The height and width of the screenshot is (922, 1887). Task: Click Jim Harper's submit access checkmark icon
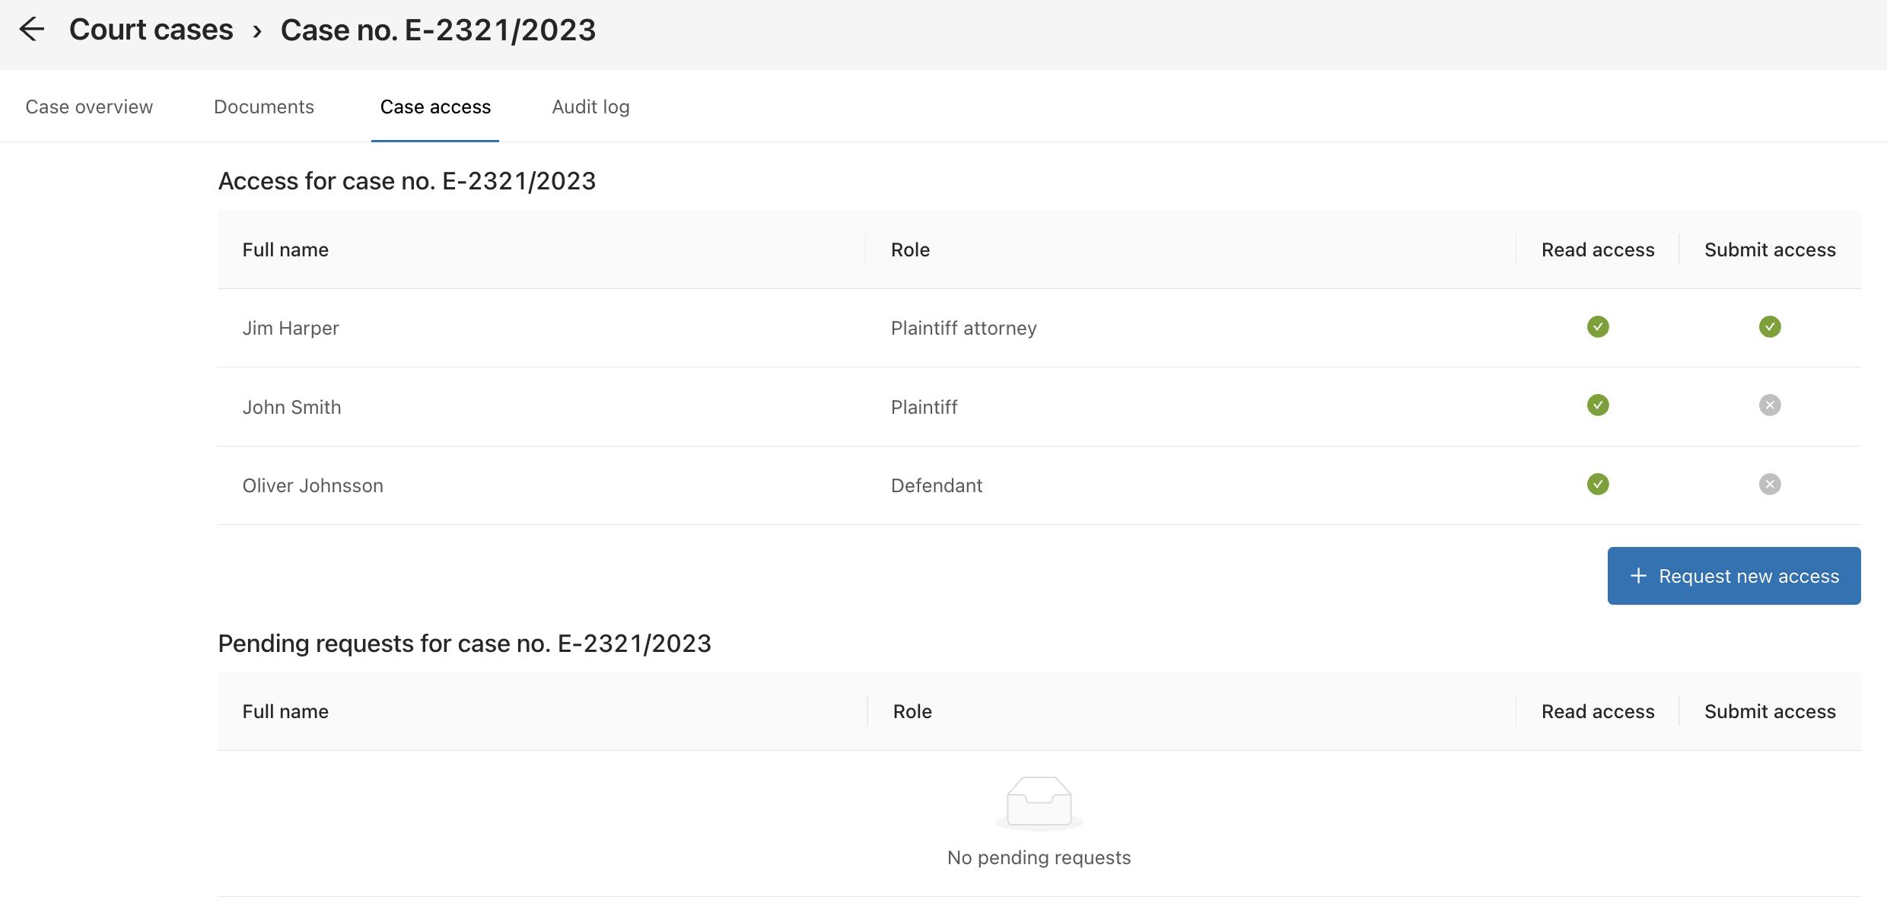click(x=1770, y=327)
